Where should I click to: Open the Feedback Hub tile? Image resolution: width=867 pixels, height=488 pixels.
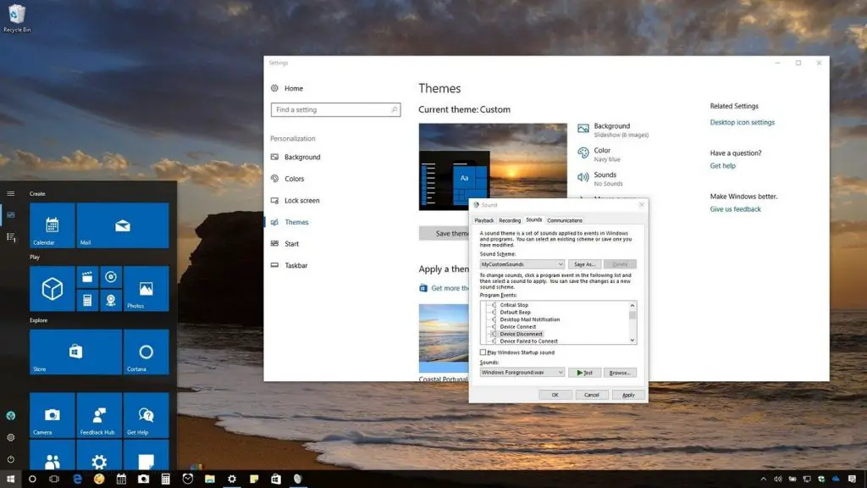[99, 415]
